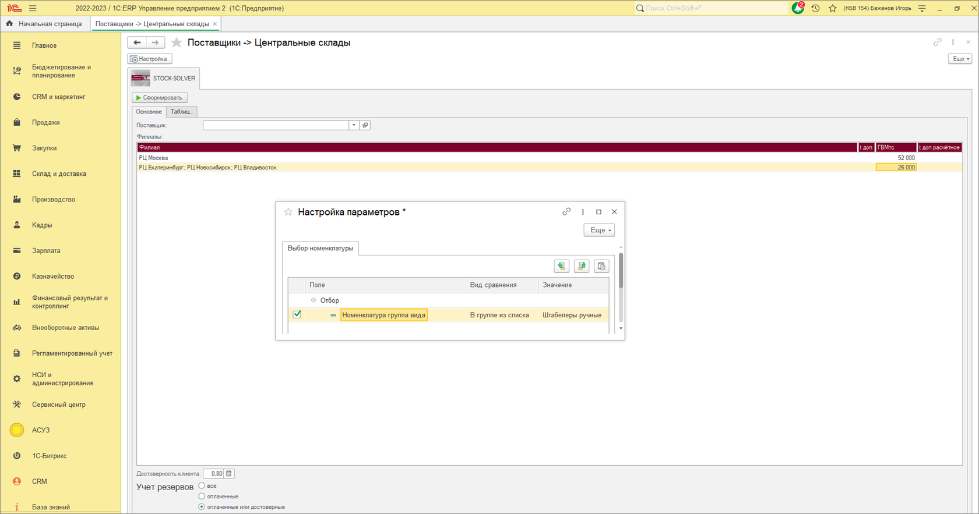Image resolution: width=979 pixels, height=514 pixels.
Task: Switch to Начальная страница tab
Action: [45, 24]
